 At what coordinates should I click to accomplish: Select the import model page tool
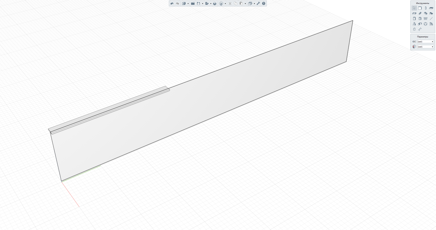431,24
